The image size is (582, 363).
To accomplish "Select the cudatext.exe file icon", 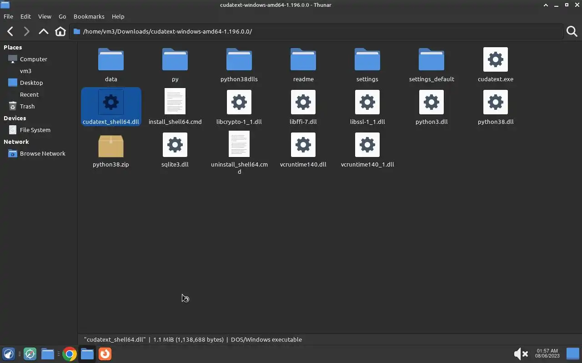I will 496,59.
